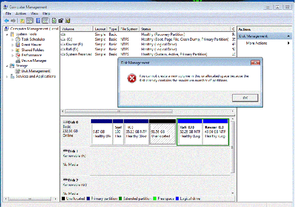The width and height of the screenshot is (295, 207).
Task: Open the View menu
Action: click(x=34, y=13)
